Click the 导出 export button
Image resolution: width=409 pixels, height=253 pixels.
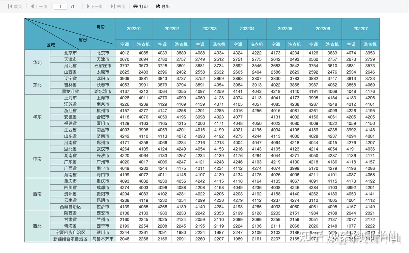163,6
